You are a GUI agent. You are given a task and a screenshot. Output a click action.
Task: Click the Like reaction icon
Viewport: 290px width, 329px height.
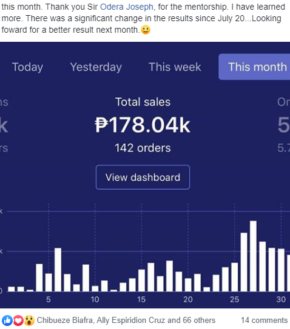7,321
